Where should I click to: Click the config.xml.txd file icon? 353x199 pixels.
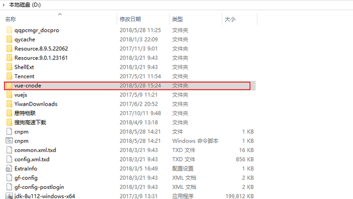(x=9, y=159)
